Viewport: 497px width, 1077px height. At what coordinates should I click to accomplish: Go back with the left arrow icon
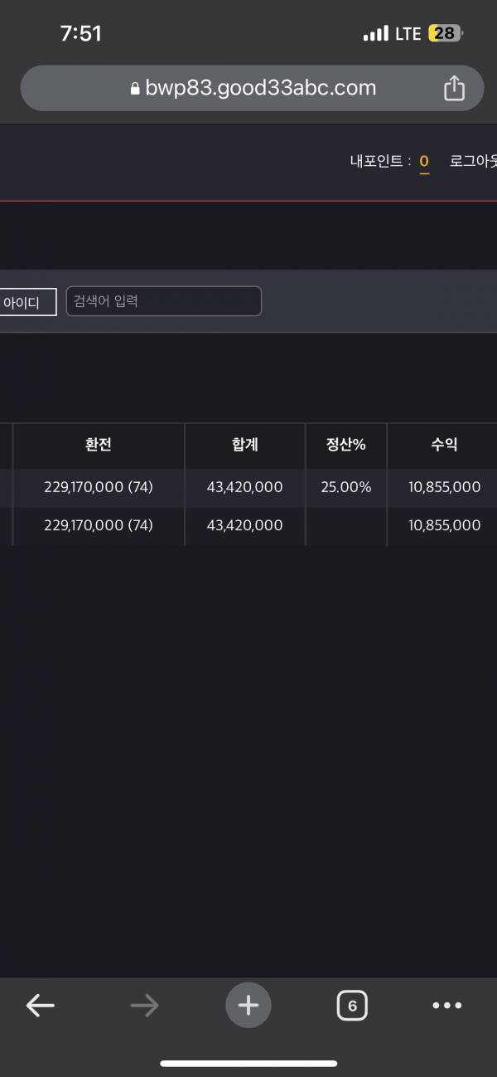point(40,1006)
